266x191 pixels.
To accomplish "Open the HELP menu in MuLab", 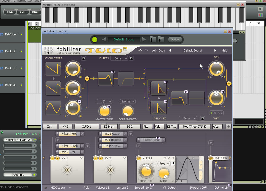I will point(36,12).
